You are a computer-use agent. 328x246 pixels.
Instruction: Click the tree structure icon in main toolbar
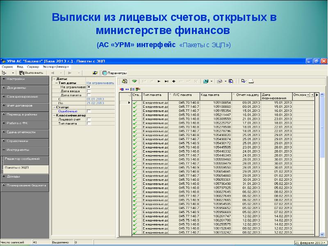coord(4,73)
